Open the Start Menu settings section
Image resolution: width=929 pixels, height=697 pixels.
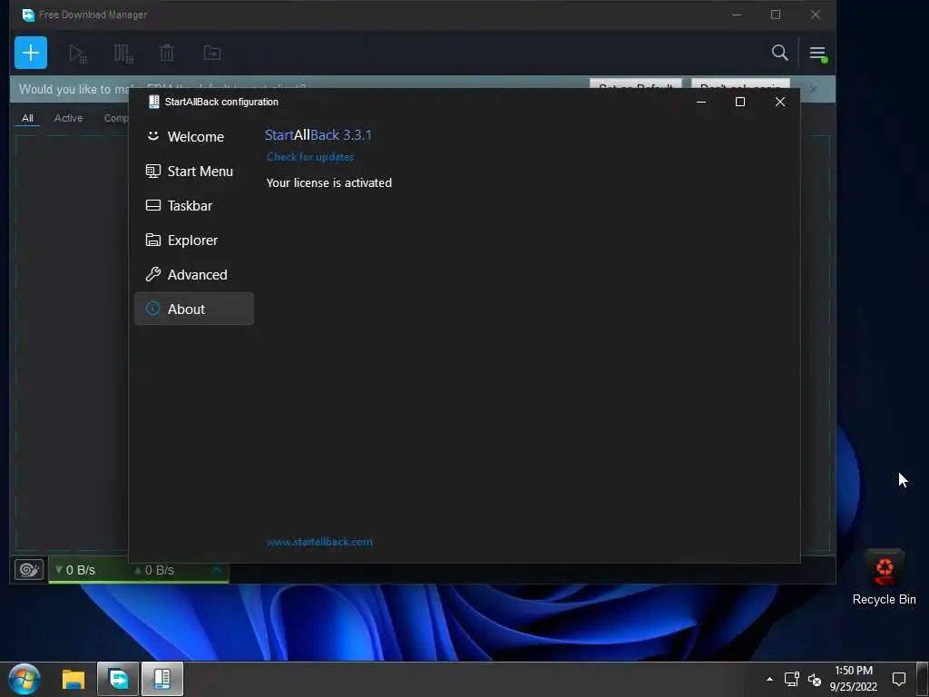pos(194,172)
